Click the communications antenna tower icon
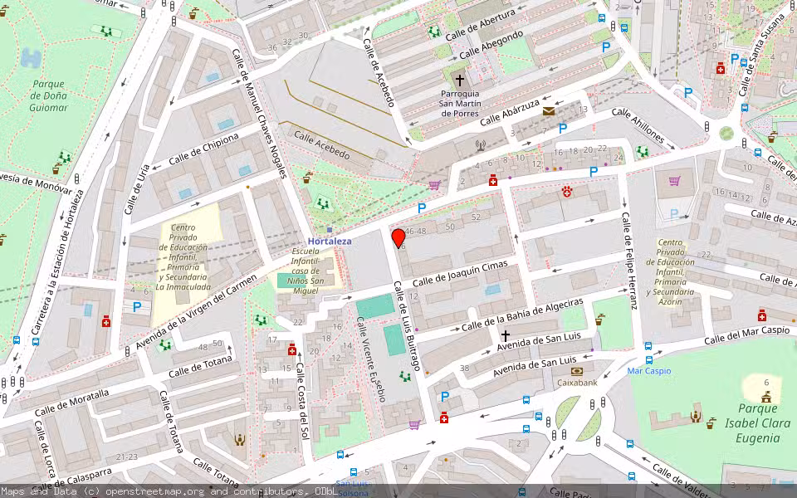The height and width of the screenshot is (498, 797). click(481, 146)
